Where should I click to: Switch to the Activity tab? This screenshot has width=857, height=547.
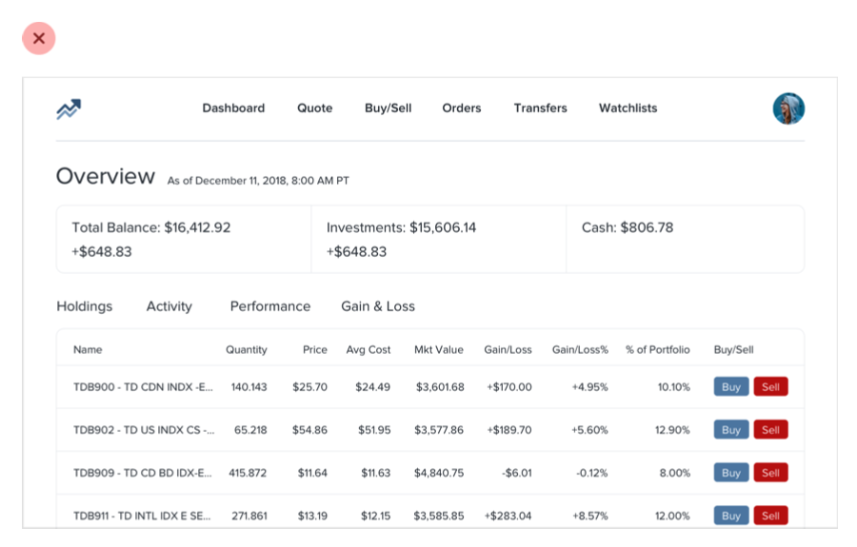(x=169, y=306)
